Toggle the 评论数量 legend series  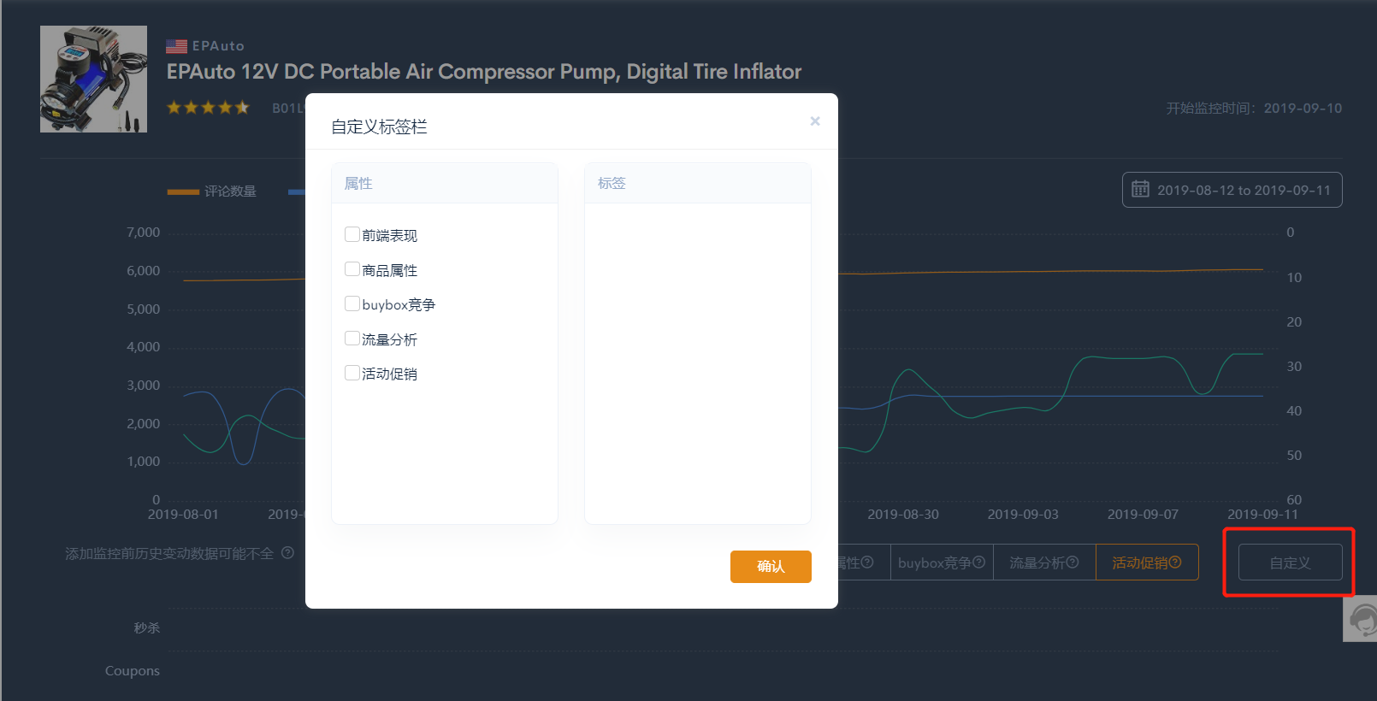click(x=212, y=191)
